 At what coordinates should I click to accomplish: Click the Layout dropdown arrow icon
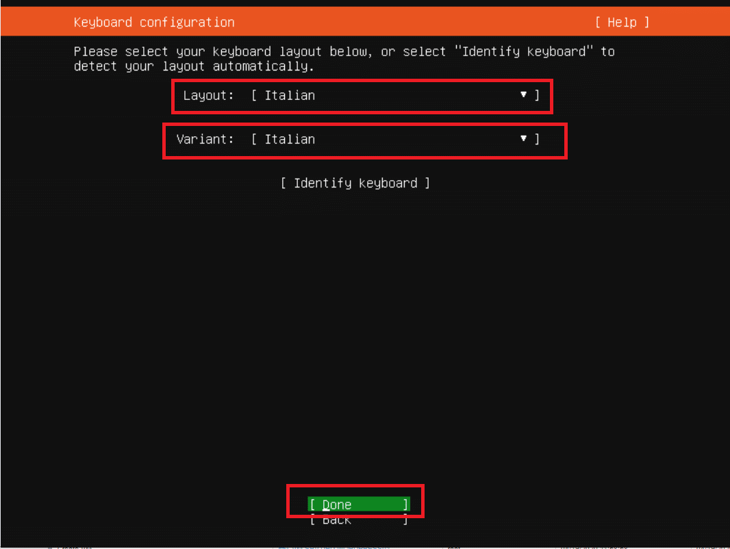pyautogui.click(x=523, y=94)
